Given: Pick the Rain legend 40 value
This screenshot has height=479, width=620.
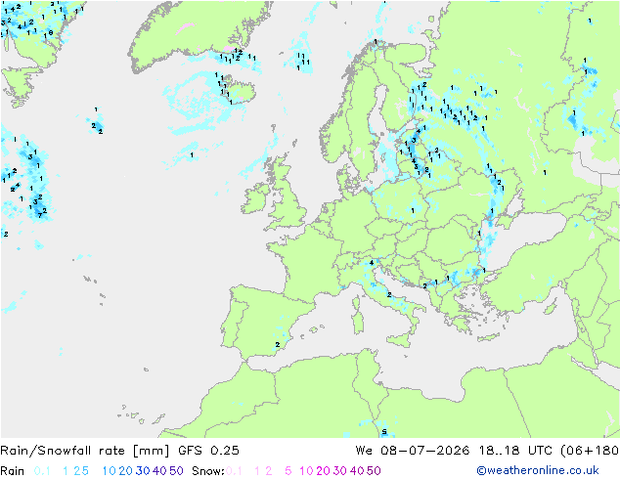Looking at the screenshot, I should point(159,471).
